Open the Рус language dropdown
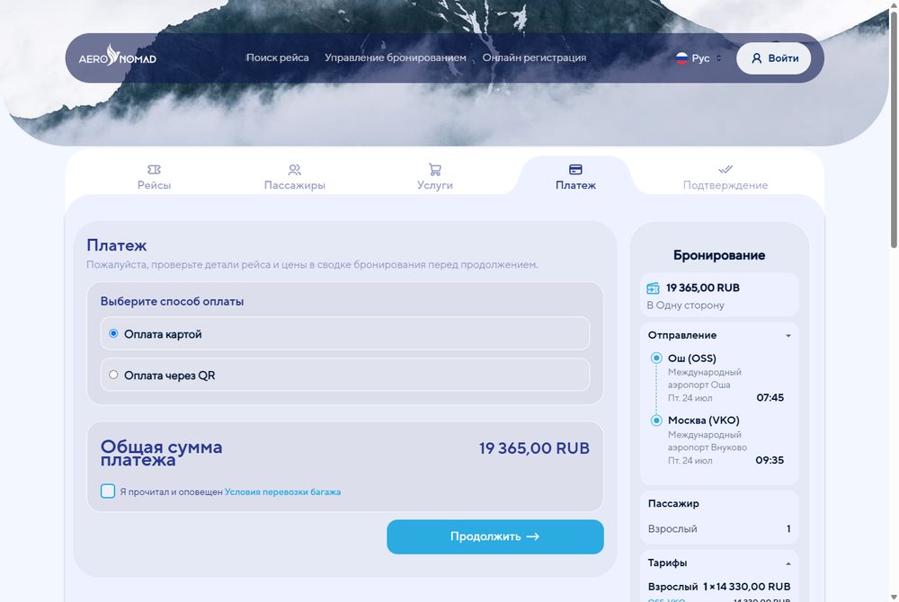899x602 pixels. pyautogui.click(x=699, y=58)
